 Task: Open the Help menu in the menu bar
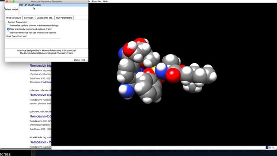(x=106, y=1)
